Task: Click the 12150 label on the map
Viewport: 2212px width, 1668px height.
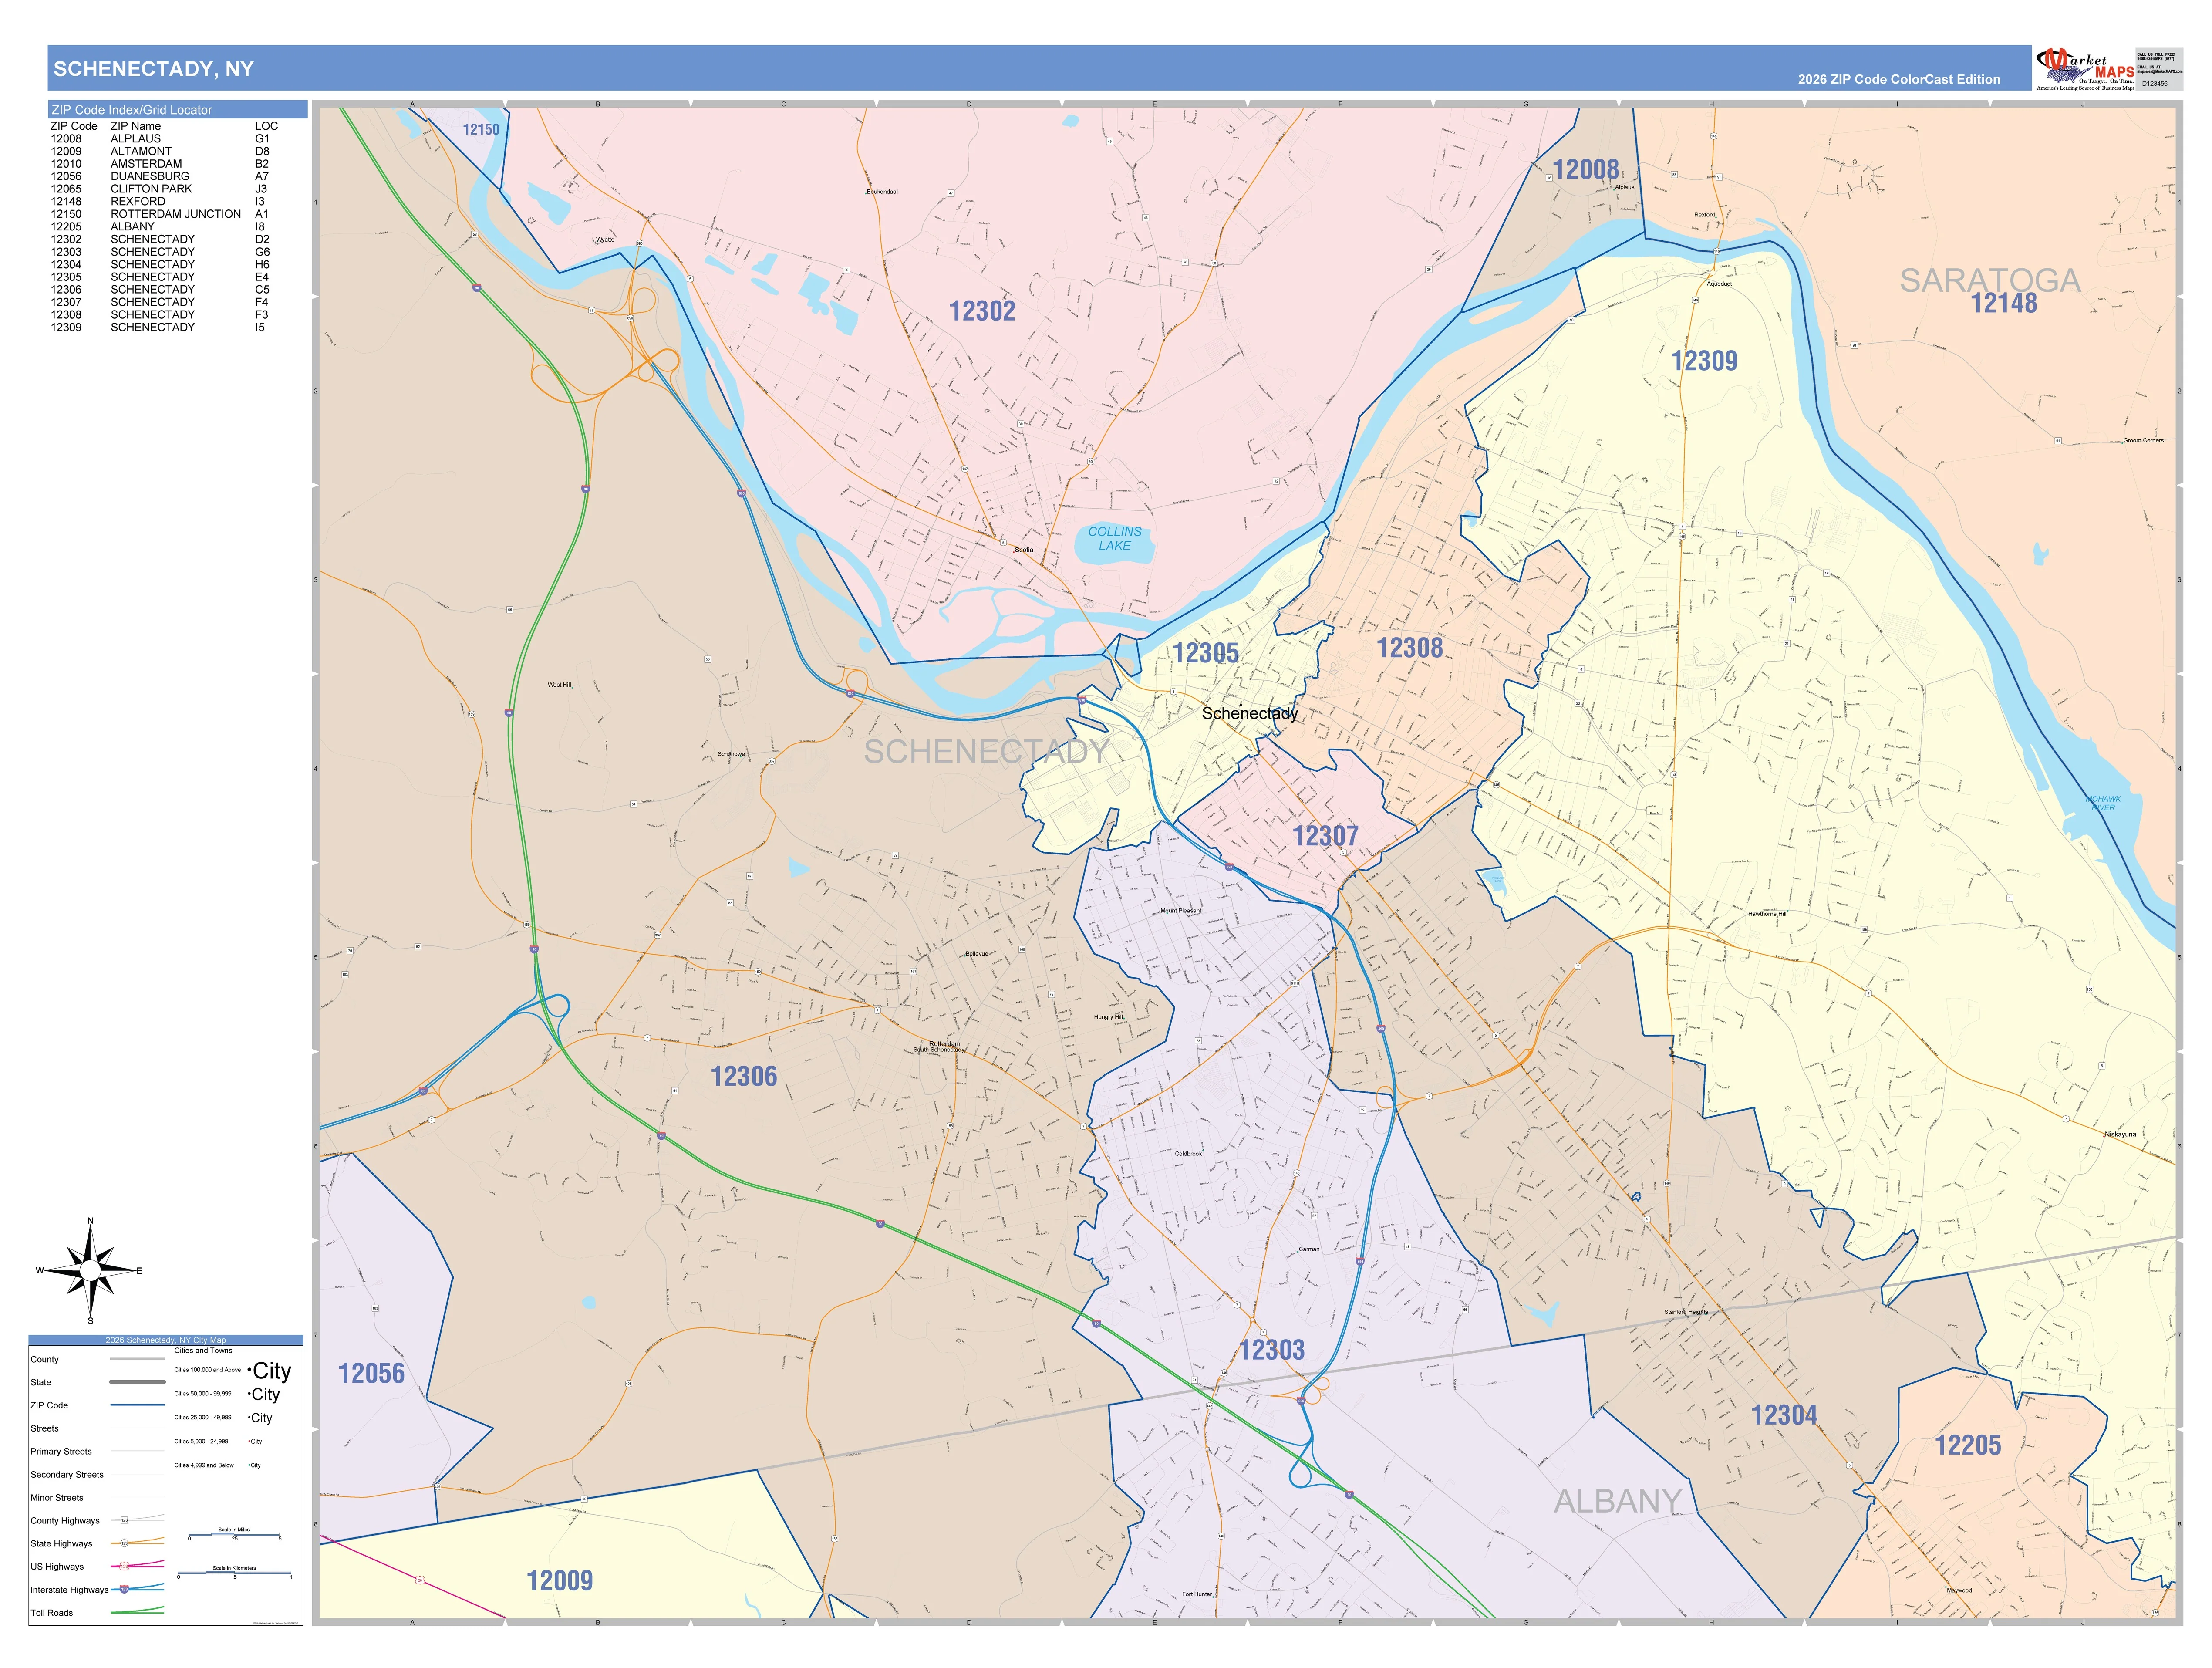Action: tap(481, 130)
